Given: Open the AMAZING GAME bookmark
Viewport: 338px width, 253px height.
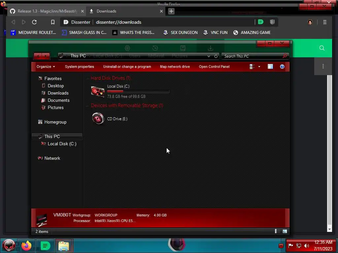Looking at the screenshot, I should [x=252, y=33].
